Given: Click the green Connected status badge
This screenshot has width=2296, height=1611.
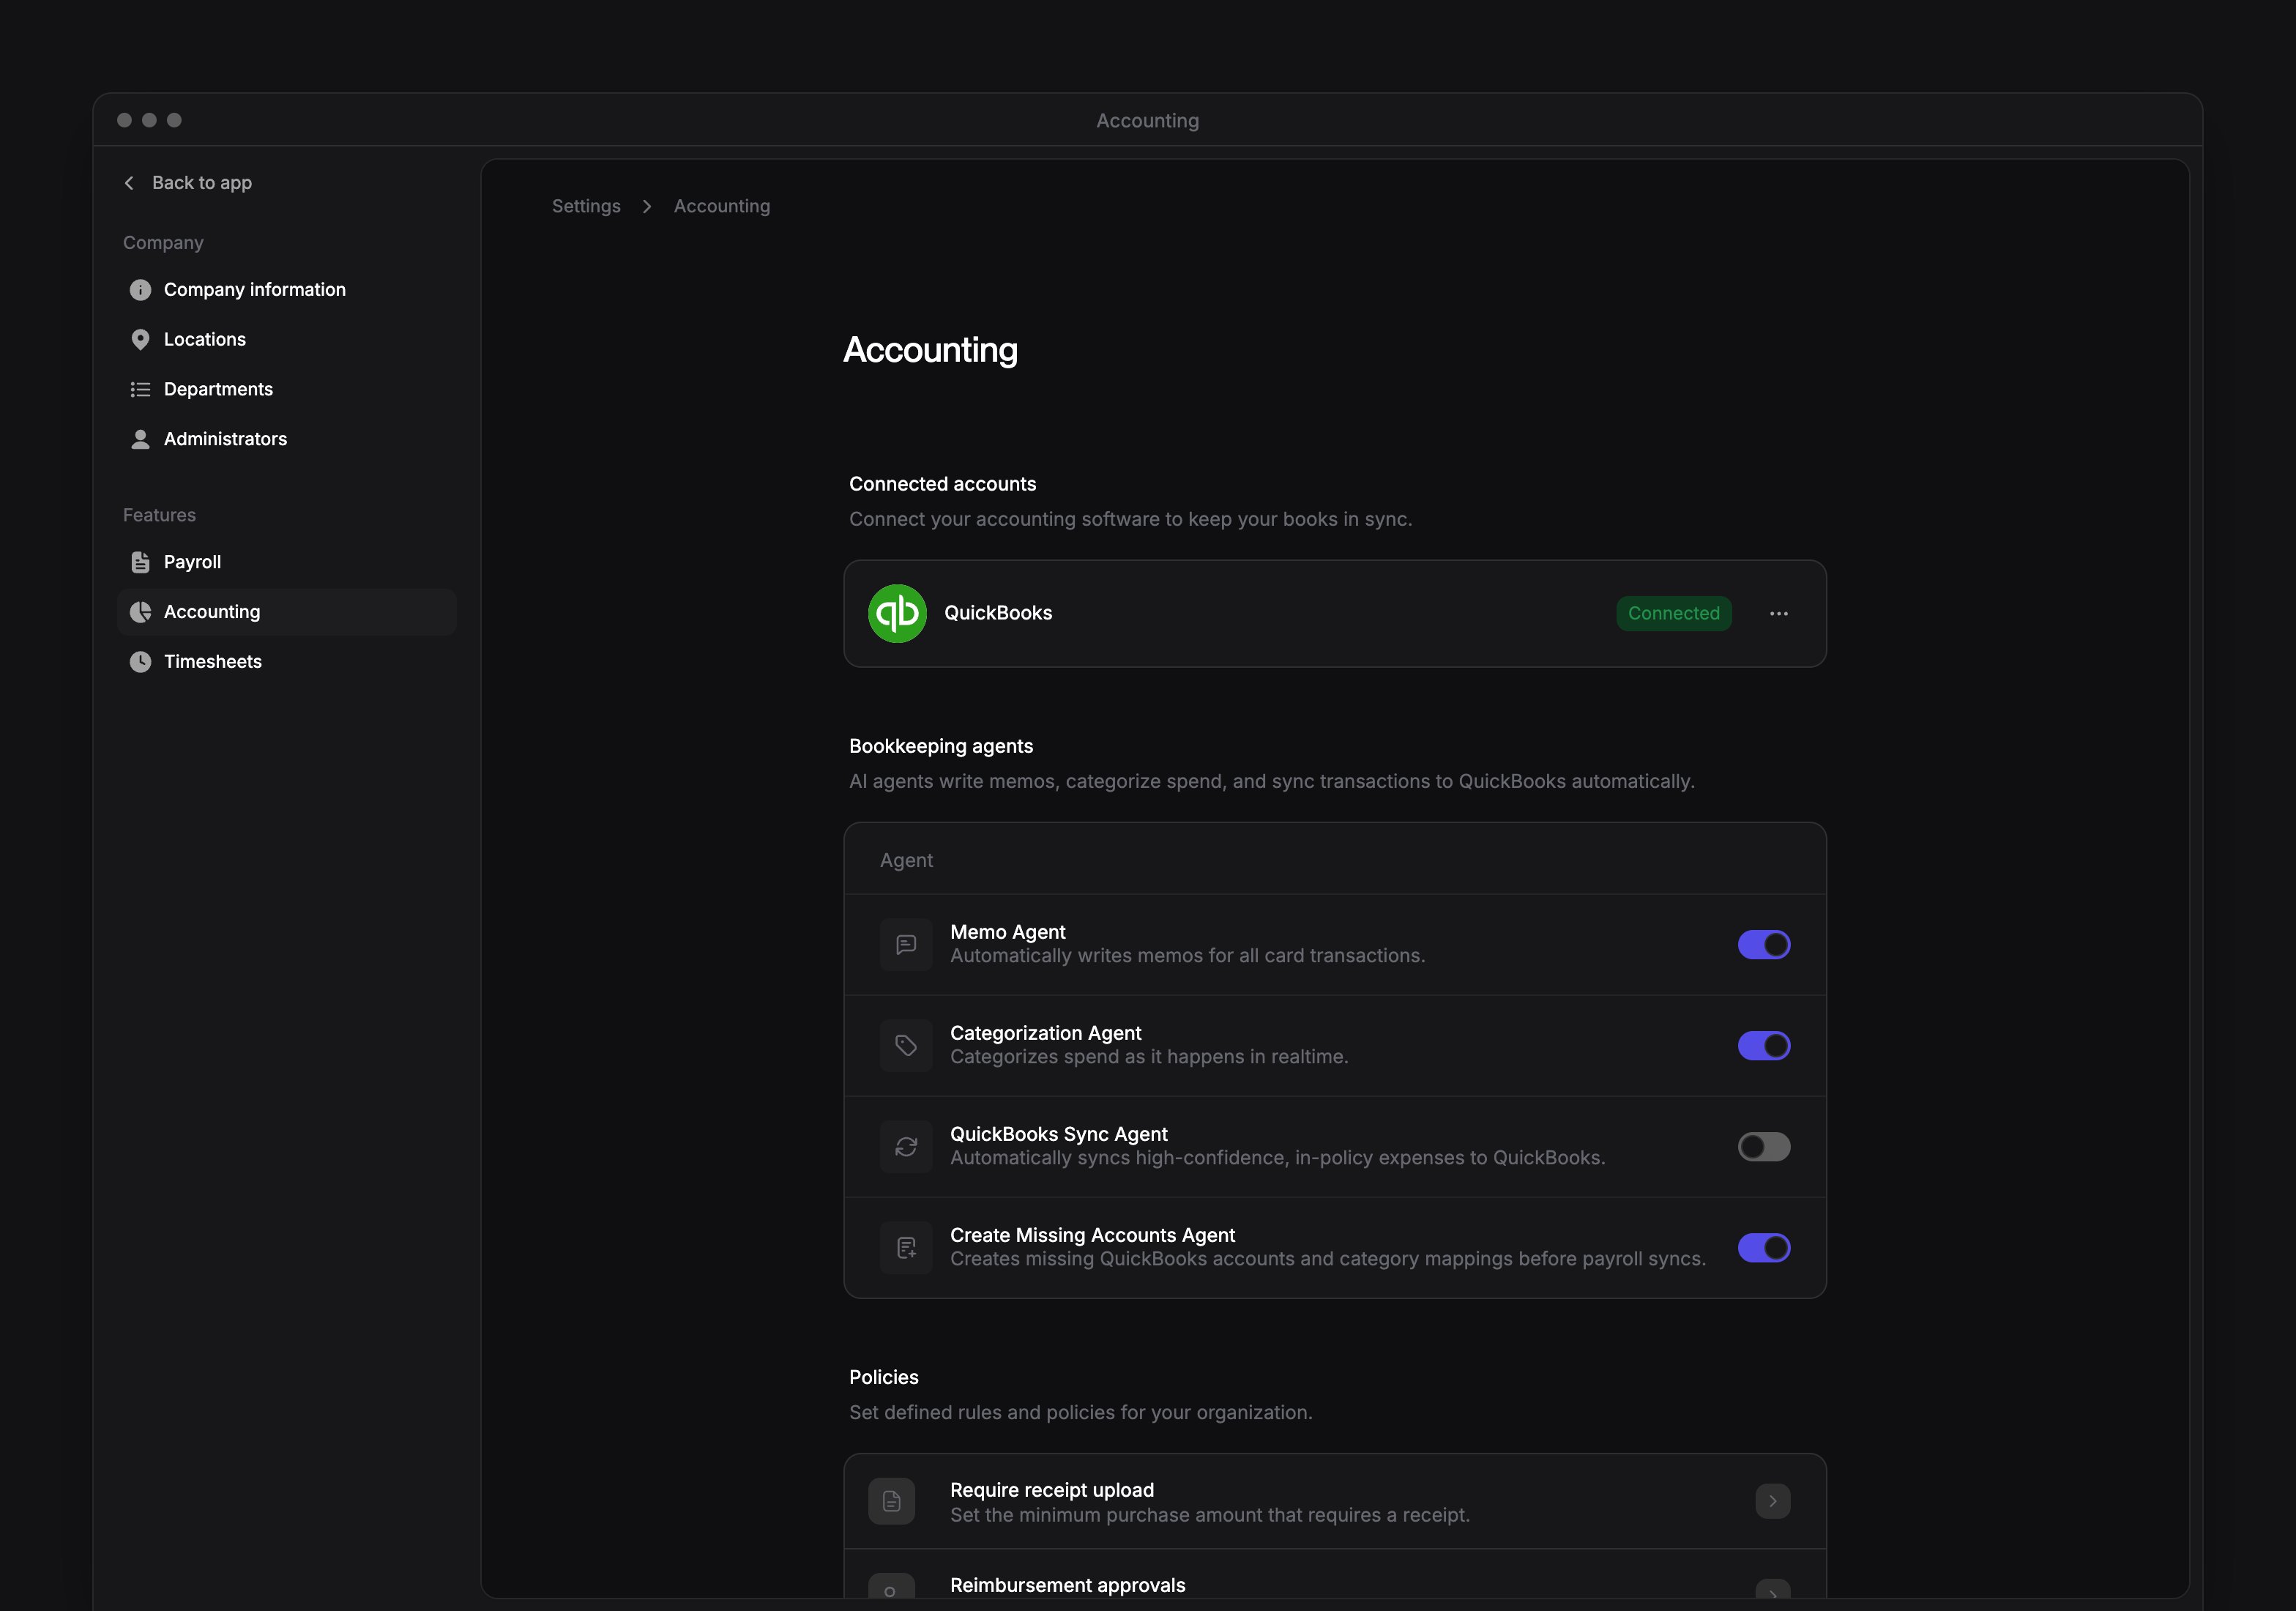Looking at the screenshot, I should (x=1673, y=613).
